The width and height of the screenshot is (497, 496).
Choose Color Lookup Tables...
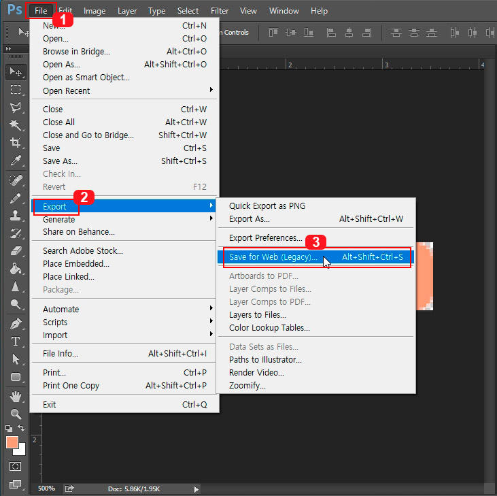315,327
